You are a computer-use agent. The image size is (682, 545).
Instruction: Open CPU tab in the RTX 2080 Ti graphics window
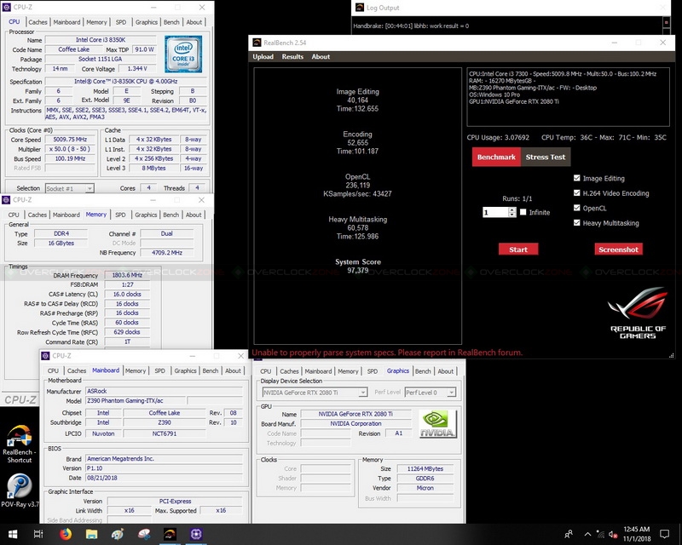click(266, 371)
